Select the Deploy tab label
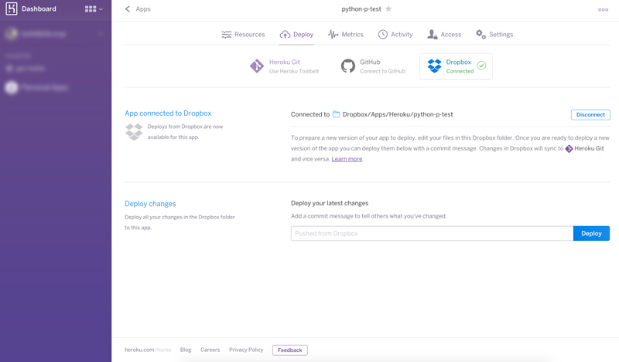Viewport: 619px width, 362px height. (x=303, y=35)
